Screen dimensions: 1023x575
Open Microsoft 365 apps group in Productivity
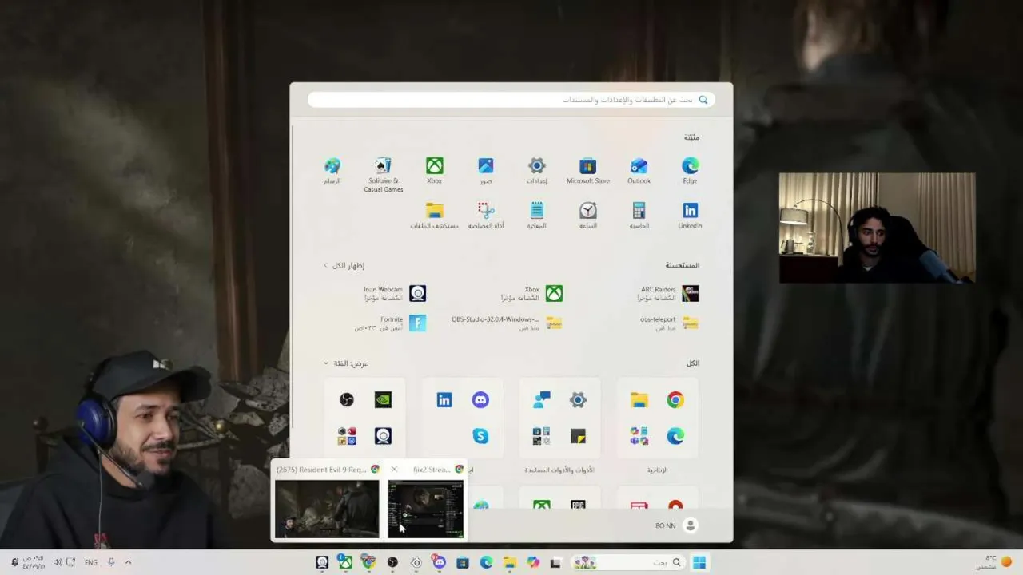point(639,436)
